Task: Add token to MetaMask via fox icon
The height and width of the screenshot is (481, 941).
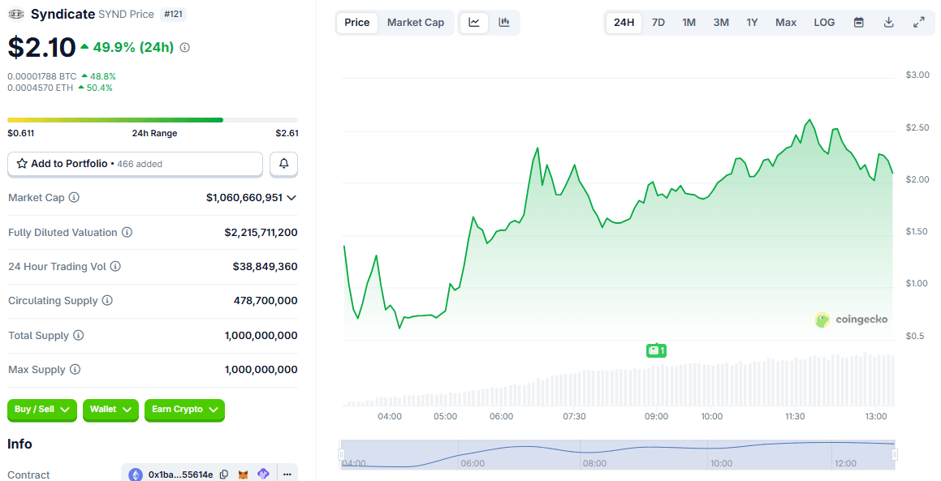Action: 244,475
